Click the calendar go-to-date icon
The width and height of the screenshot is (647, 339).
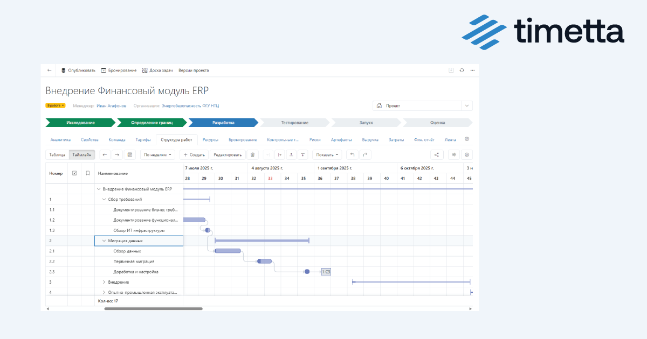click(129, 155)
